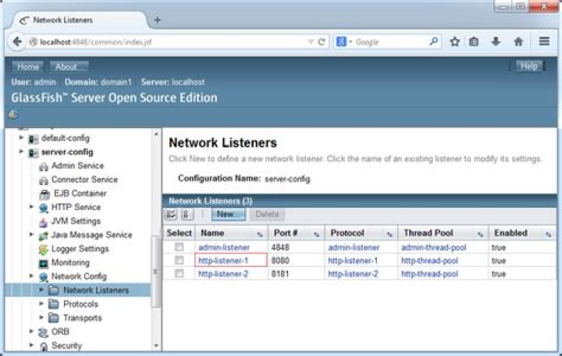Open the admin-thread-pool link
Viewport: 562px width, 356px height.
(x=434, y=247)
